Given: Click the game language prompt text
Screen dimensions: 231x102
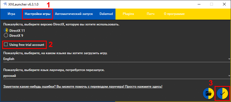Looking at the screenshot, I should click(x=55, y=53).
